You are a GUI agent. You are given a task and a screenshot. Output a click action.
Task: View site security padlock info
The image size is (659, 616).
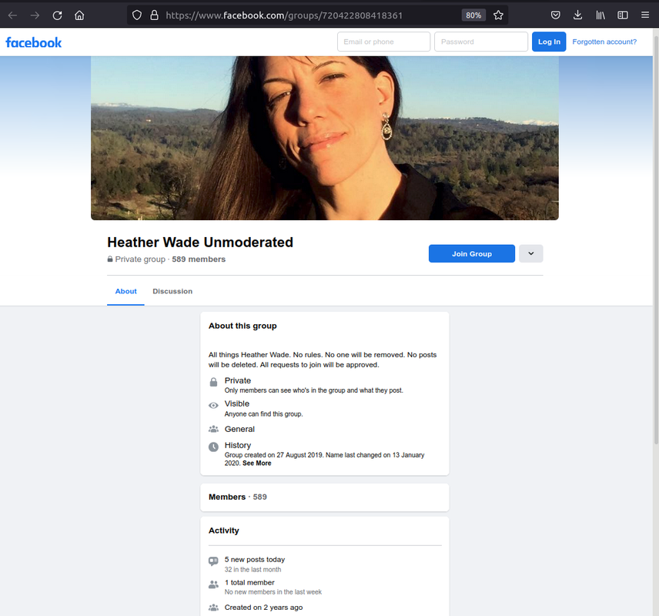point(154,15)
